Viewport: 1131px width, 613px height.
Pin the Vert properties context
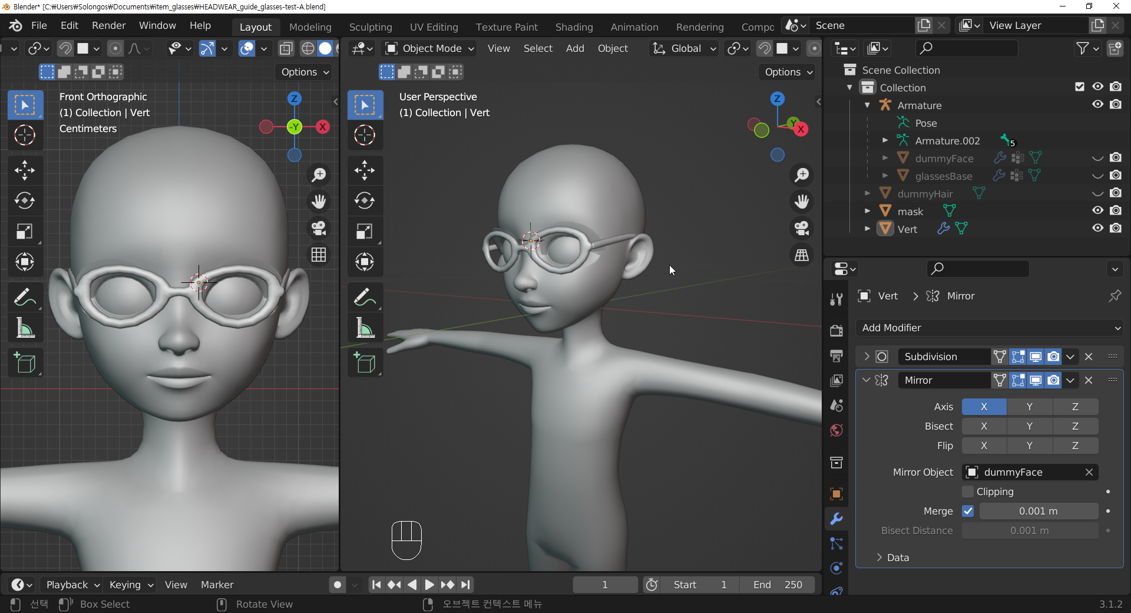[1115, 296]
